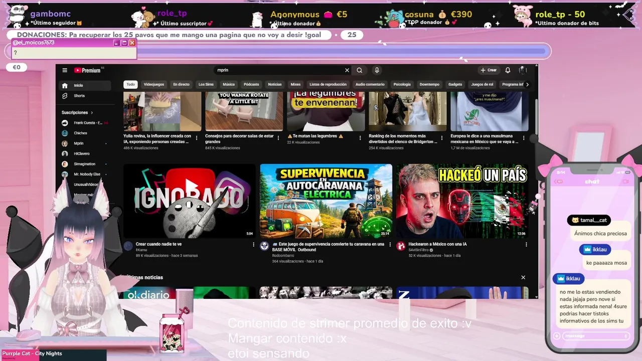Open the account avatar menu
The height and width of the screenshot is (361, 642).
(522, 70)
